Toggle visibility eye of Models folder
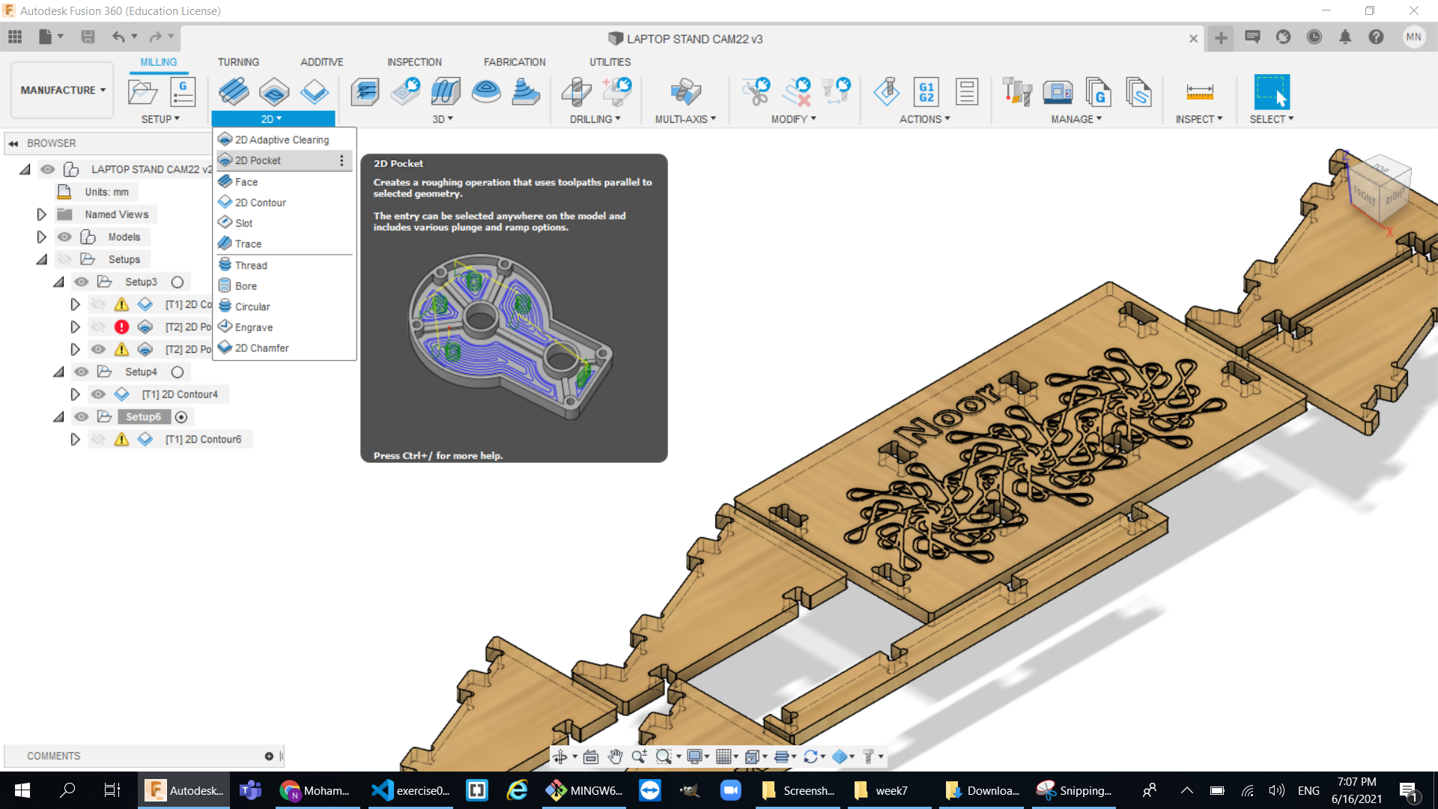The height and width of the screenshot is (809, 1438). 65,237
